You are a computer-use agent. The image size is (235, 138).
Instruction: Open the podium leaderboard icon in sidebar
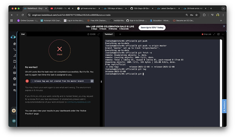pyautogui.click(x=15, y=67)
